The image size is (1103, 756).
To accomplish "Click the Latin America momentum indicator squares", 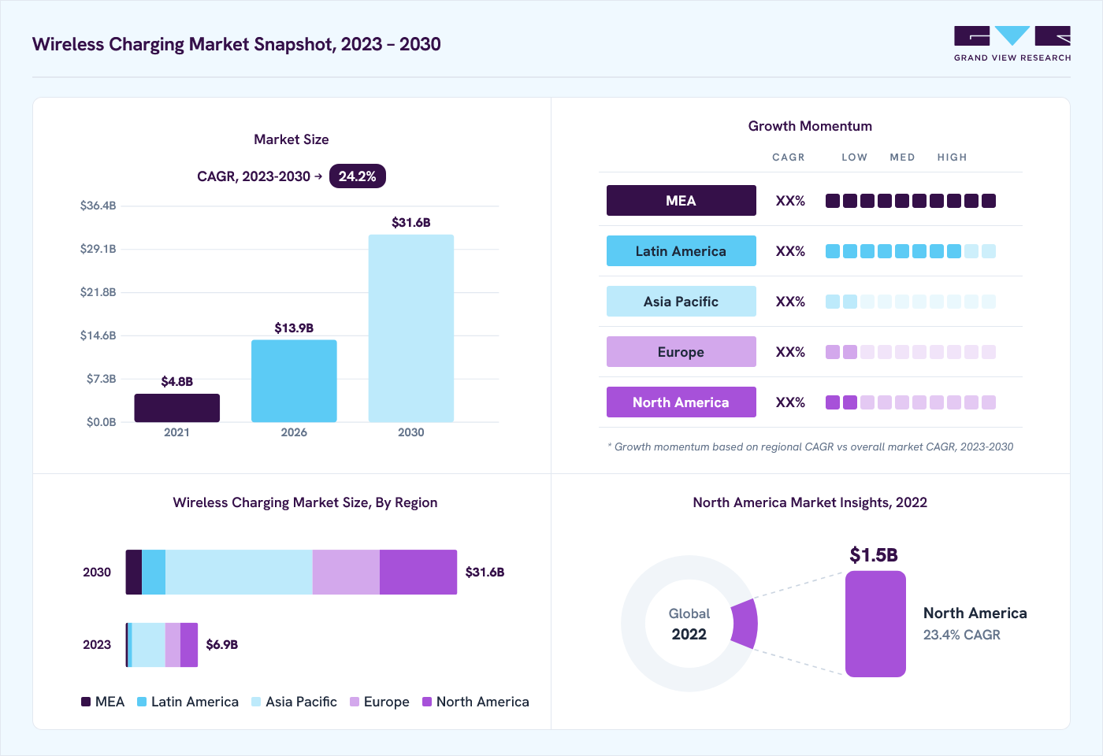I will (x=911, y=251).
